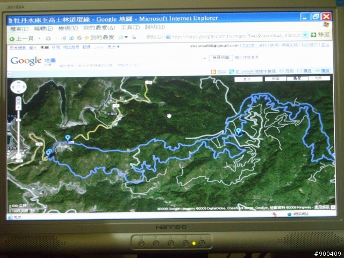Viewport: 344px width, 258px height.
Task: Open the address bar history dropdown
Action: pos(305,35)
